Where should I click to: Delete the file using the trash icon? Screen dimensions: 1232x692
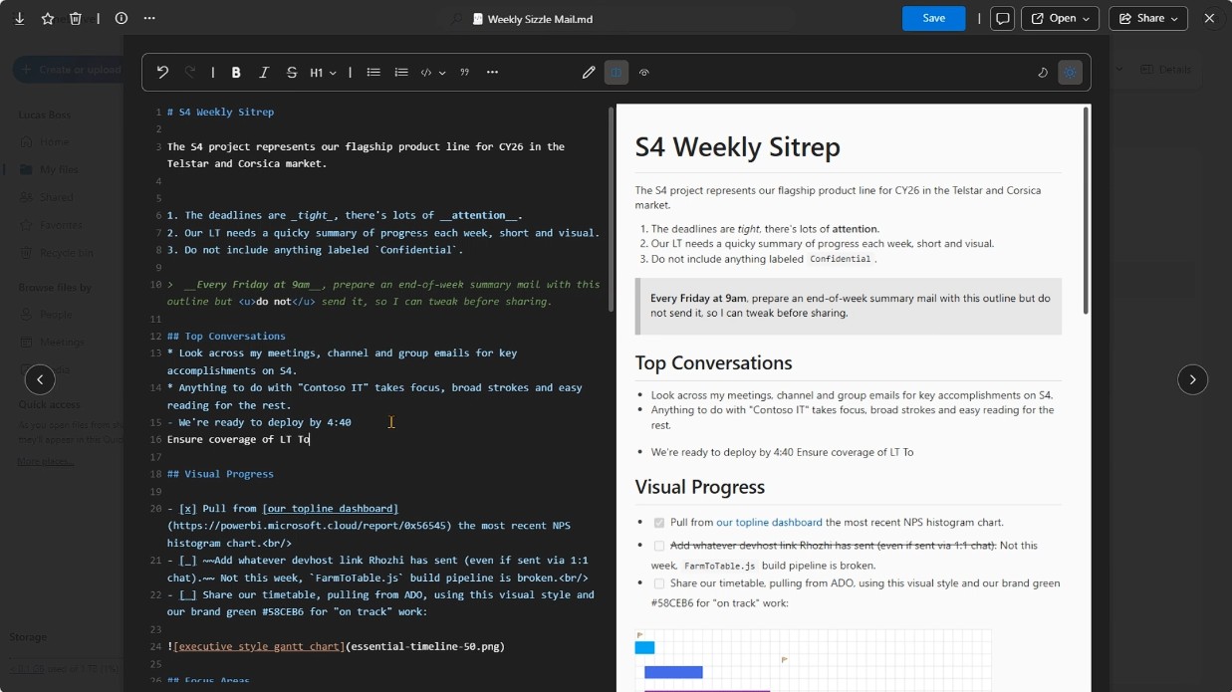coord(76,18)
